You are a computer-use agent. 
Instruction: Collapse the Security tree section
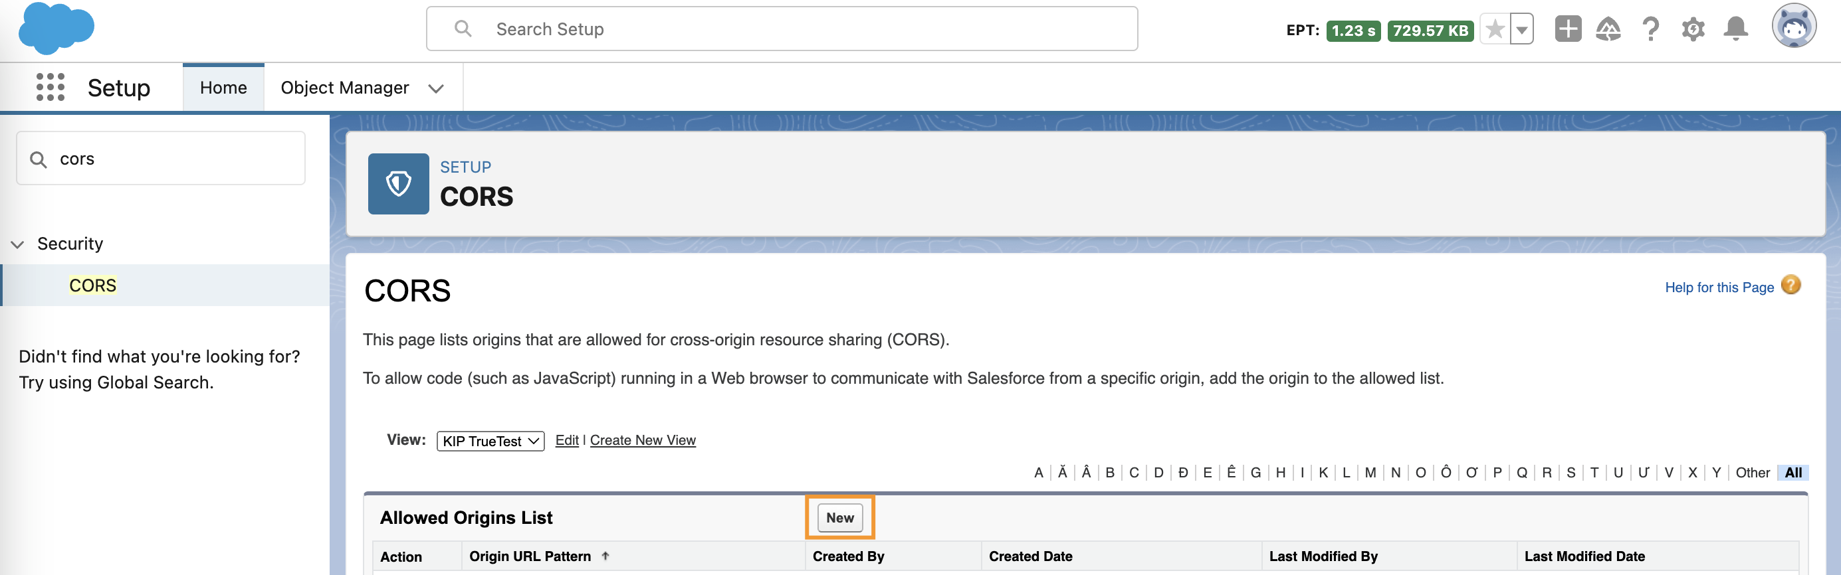(18, 244)
